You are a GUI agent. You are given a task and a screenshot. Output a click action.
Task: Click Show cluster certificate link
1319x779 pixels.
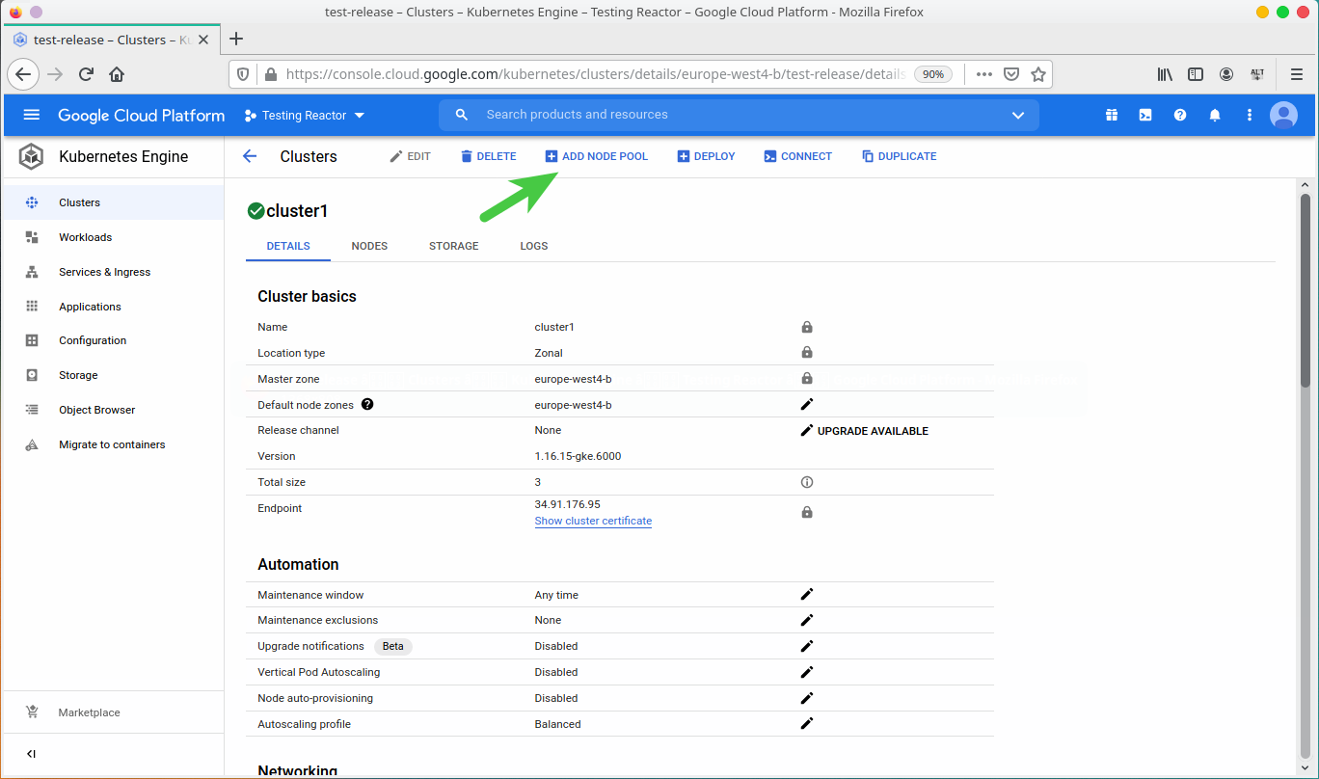click(593, 521)
